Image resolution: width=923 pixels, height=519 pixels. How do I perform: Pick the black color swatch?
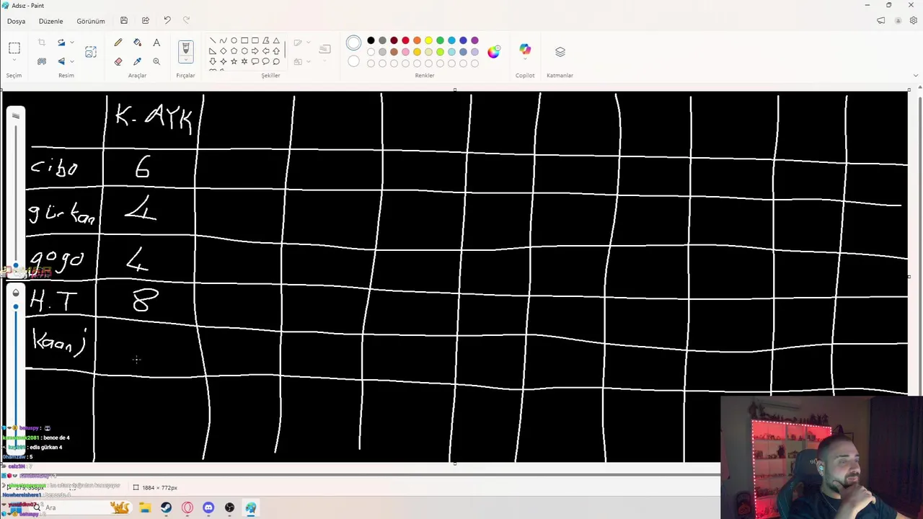[371, 40]
